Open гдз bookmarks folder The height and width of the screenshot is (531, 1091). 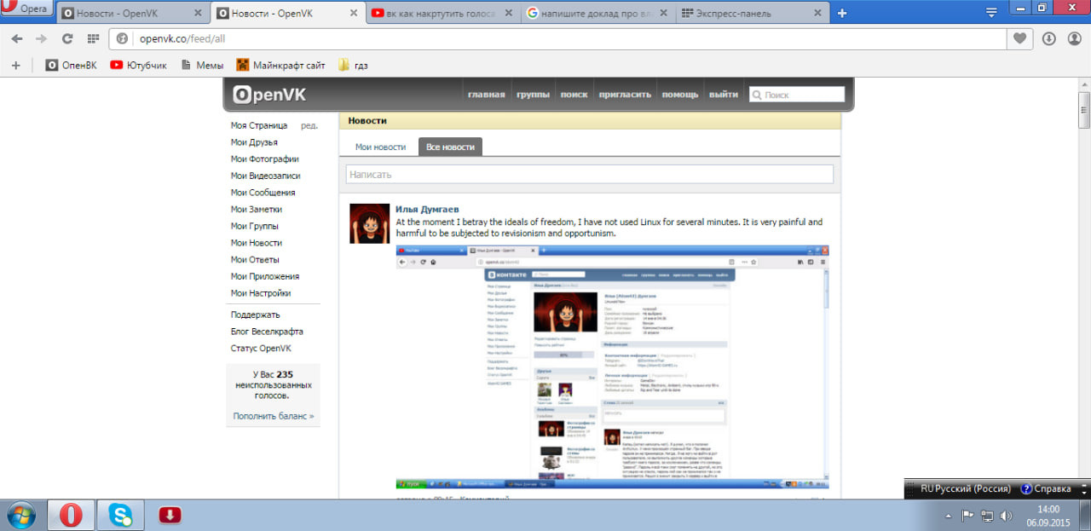(x=353, y=65)
